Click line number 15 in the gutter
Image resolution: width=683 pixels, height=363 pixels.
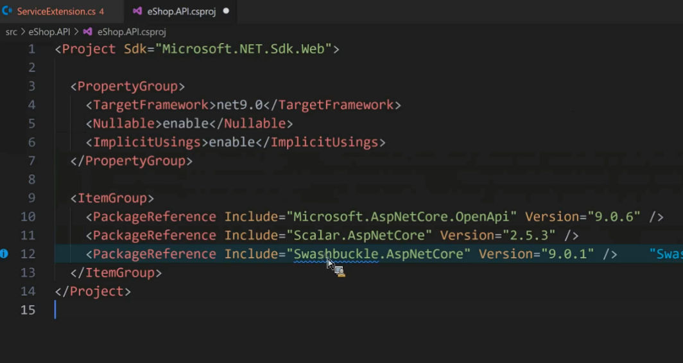[28, 310]
